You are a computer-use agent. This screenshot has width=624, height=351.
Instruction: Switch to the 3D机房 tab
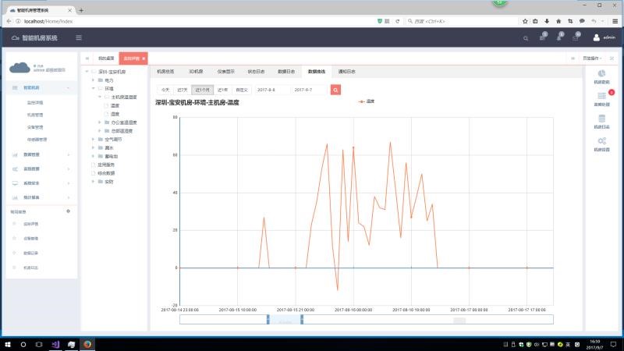(196, 71)
